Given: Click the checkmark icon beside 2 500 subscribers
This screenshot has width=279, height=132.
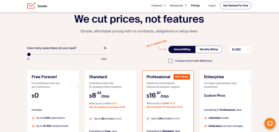Looking at the screenshot, I should (x=33, y=118).
